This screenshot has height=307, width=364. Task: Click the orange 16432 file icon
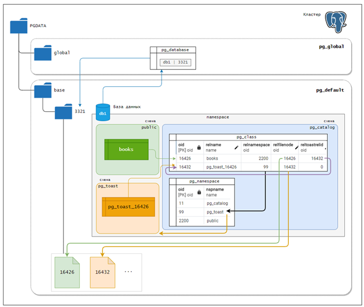[103, 273]
